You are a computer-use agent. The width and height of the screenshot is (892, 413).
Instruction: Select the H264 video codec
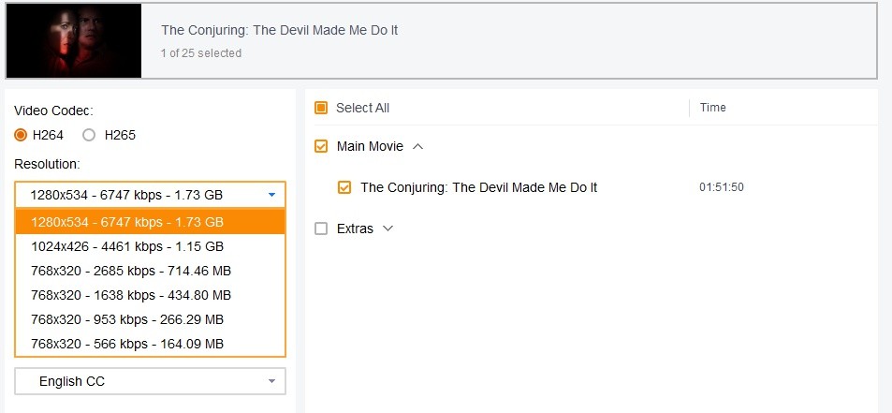pos(22,135)
